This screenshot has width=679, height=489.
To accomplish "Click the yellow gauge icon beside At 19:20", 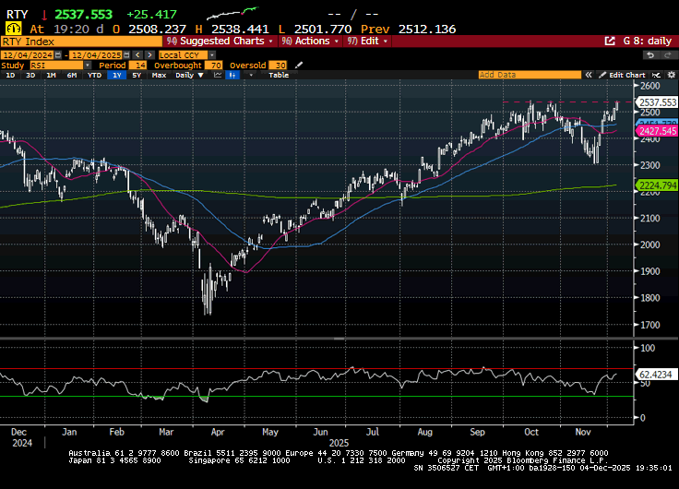I will point(15,29).
